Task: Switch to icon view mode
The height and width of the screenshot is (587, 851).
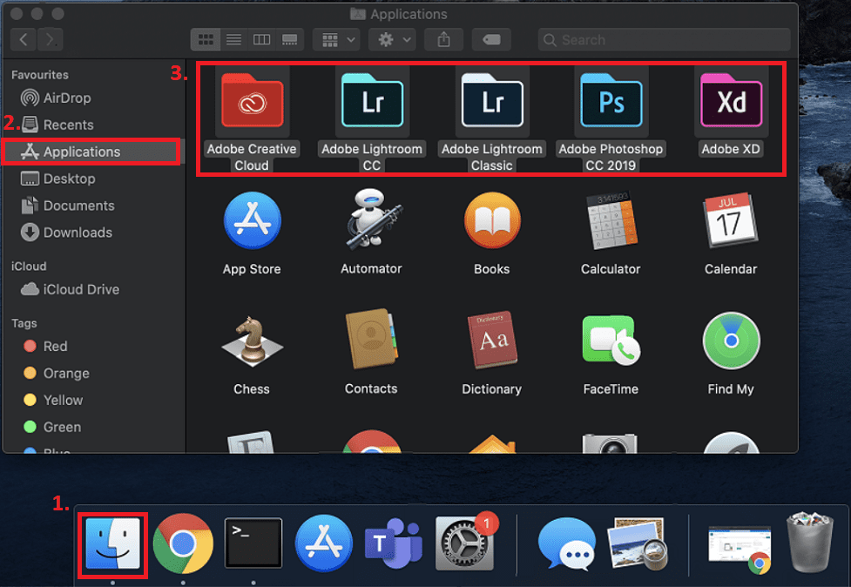Action: point(206,39)
